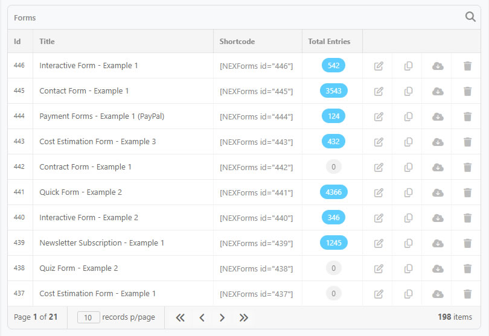489x336 pixels.
Task: Click the Page 1 of 21 indicator
Action: 36,317
